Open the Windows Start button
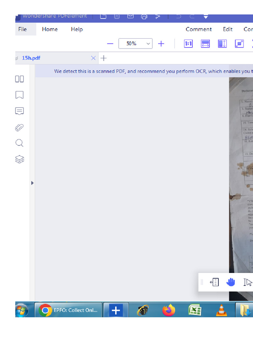The image size is (253, 338). coord(21,310)
